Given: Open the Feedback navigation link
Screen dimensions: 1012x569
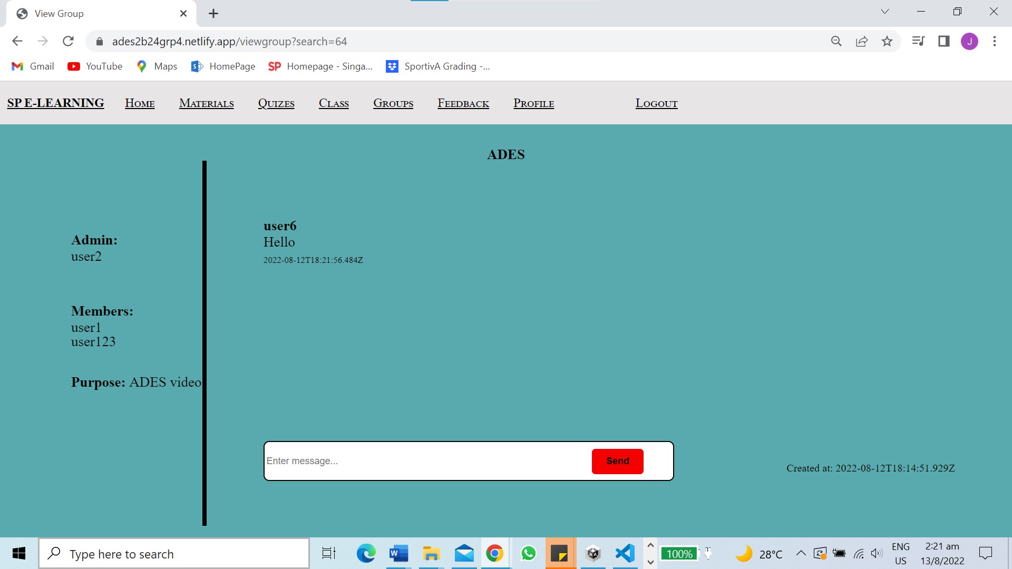Looking at the screenshot, I should point(463,103).
